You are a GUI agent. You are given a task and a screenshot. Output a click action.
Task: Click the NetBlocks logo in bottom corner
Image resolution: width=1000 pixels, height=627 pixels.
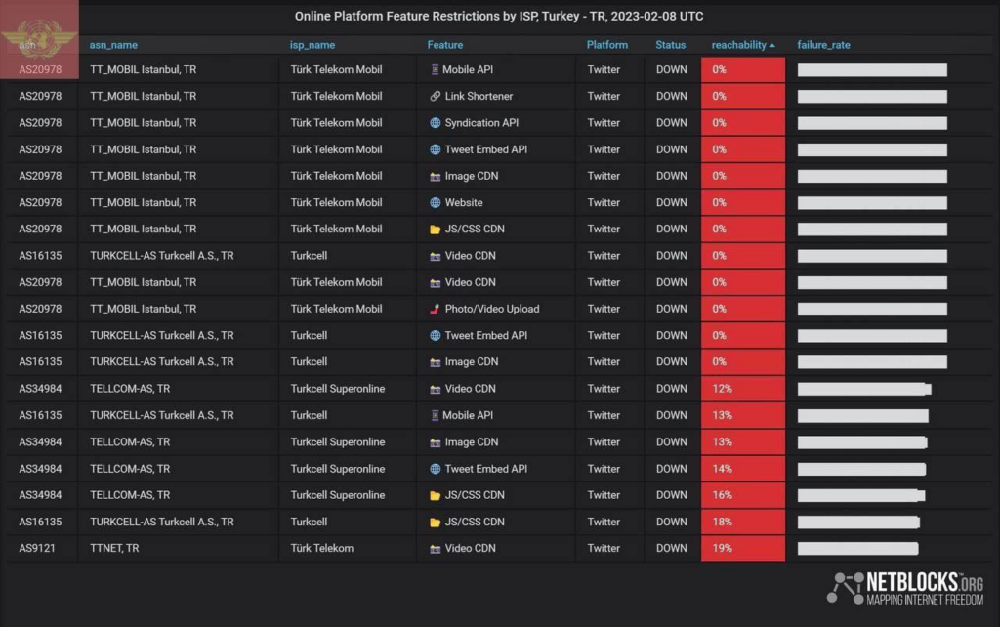click(904, 587)
